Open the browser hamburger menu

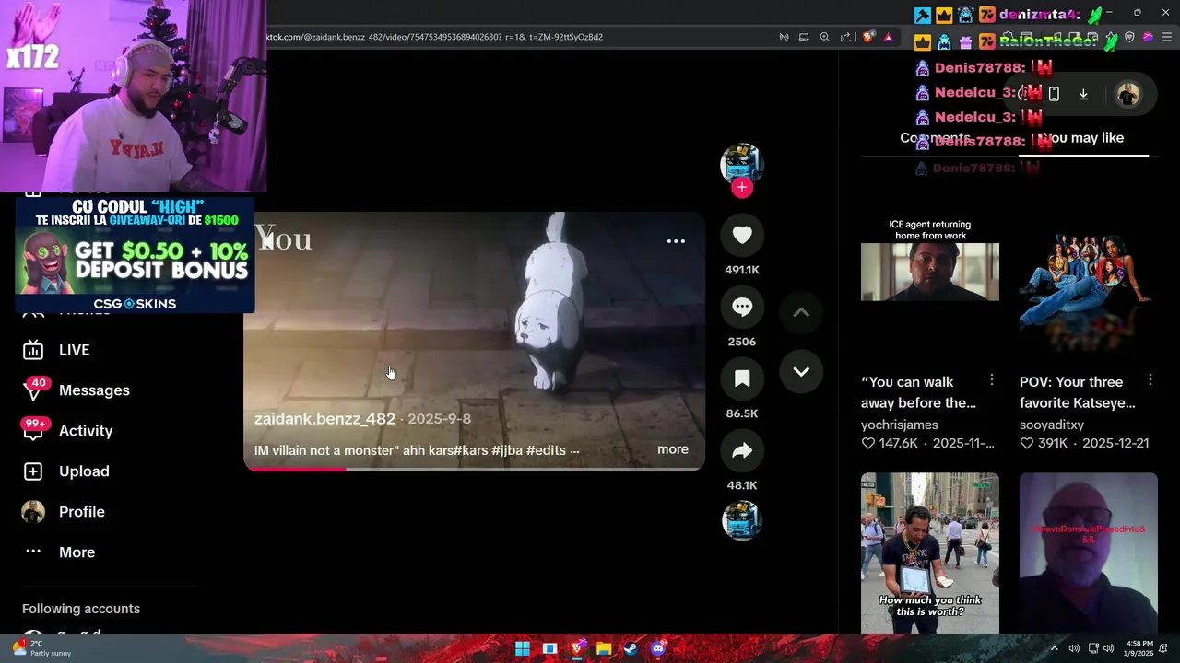point(1167,37)
